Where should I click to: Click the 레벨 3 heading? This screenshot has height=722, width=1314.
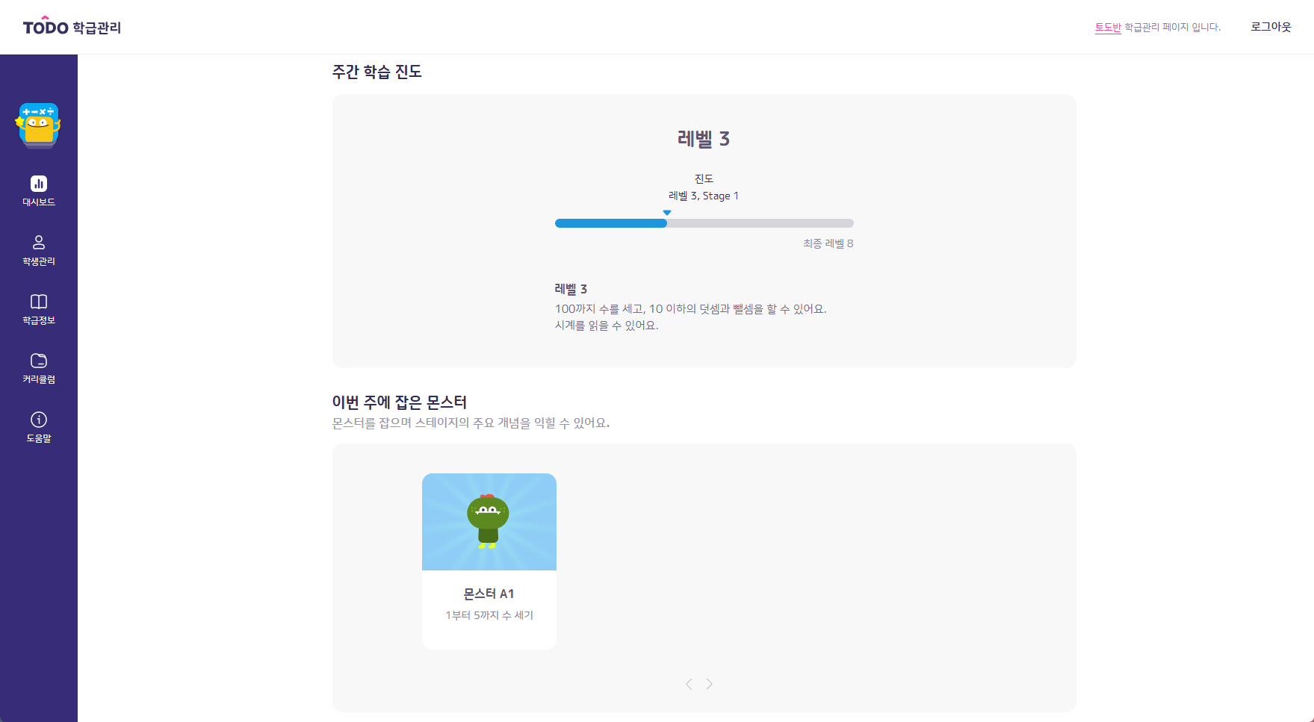[x=704, y=139]
